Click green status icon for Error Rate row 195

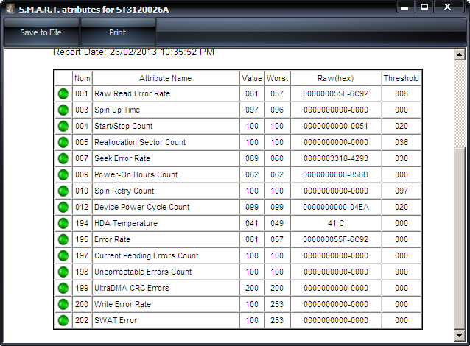coord(63,239)
